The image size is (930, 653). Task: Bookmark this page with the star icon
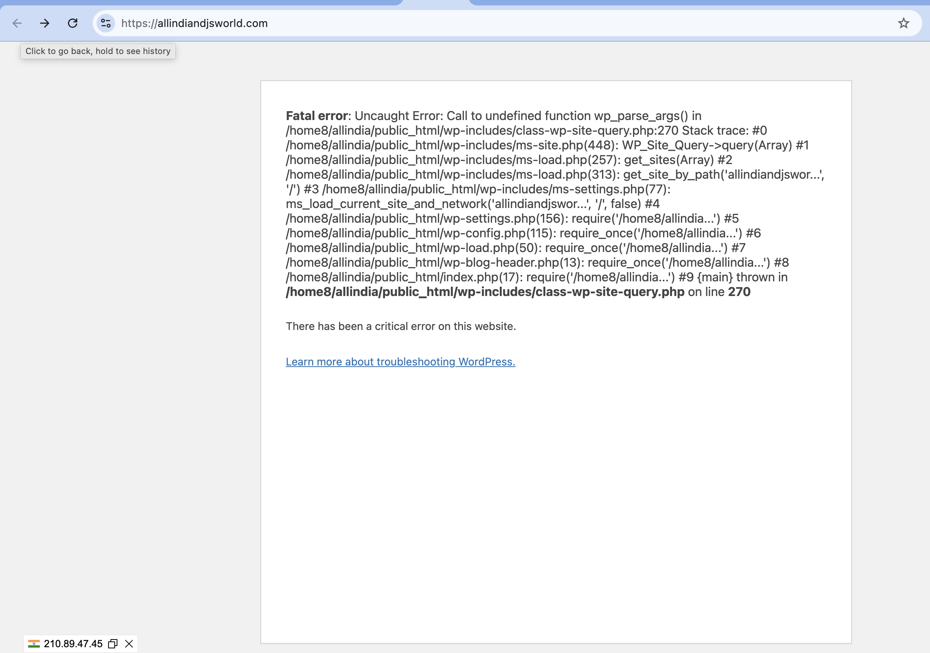(903, 24)
